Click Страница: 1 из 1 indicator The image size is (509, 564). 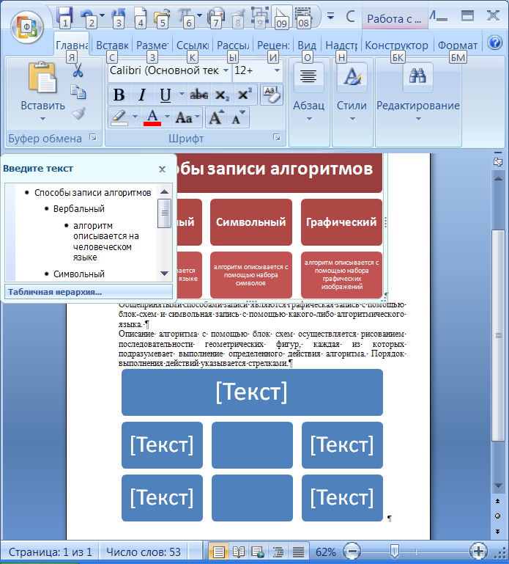click(51, 552)
